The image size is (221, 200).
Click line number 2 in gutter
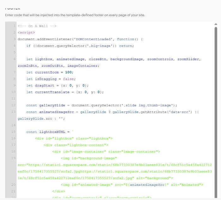tap(14, 33)
